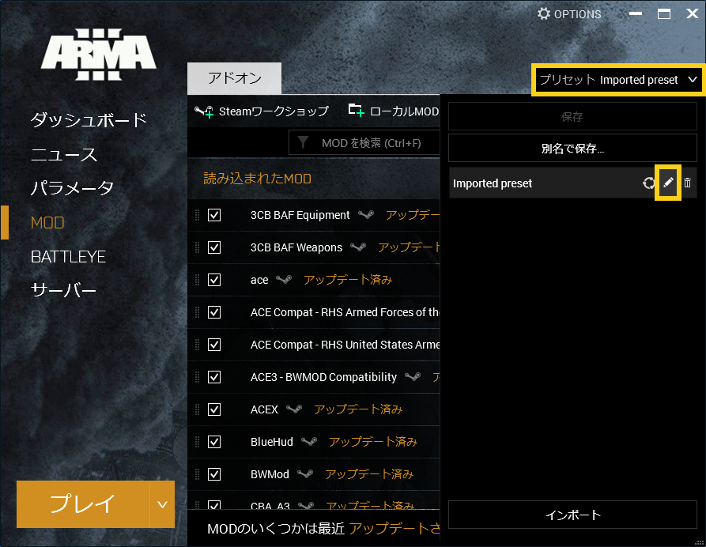The width and height of the screenshot is (706, 547).
Task: Click the Steam icon next to ace
Action: click(284, 280)
